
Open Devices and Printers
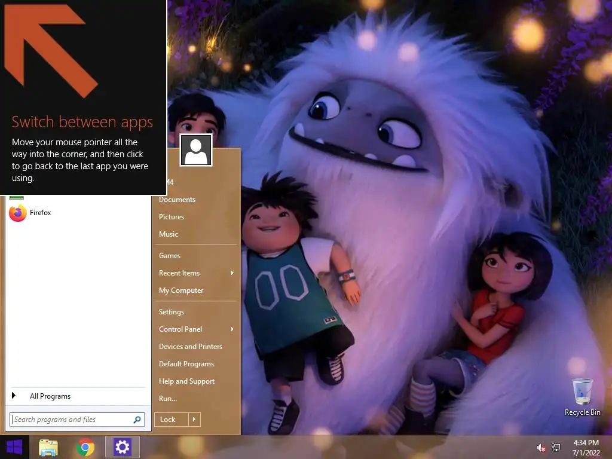(191, 347)
